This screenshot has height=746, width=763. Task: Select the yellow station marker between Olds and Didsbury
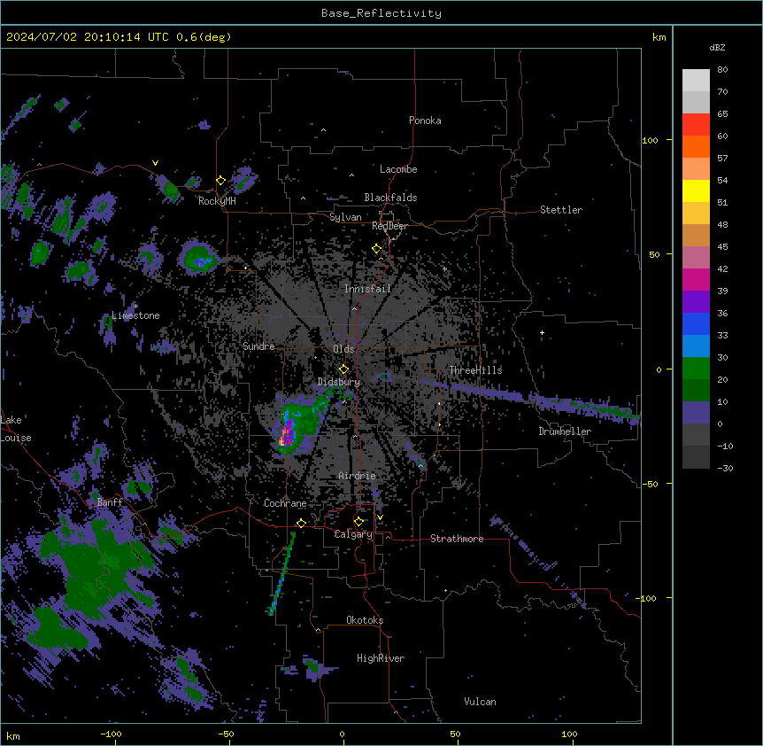pos(343,369)
